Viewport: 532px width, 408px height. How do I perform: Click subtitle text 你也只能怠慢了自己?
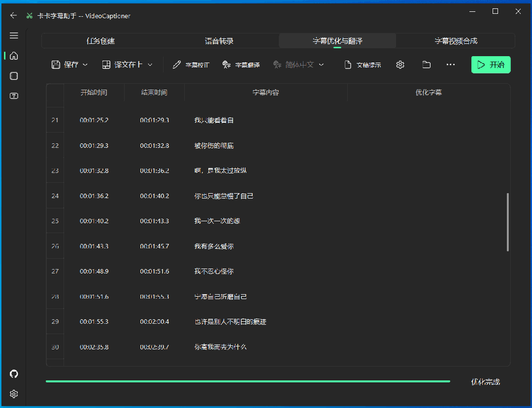coord(224,196)
